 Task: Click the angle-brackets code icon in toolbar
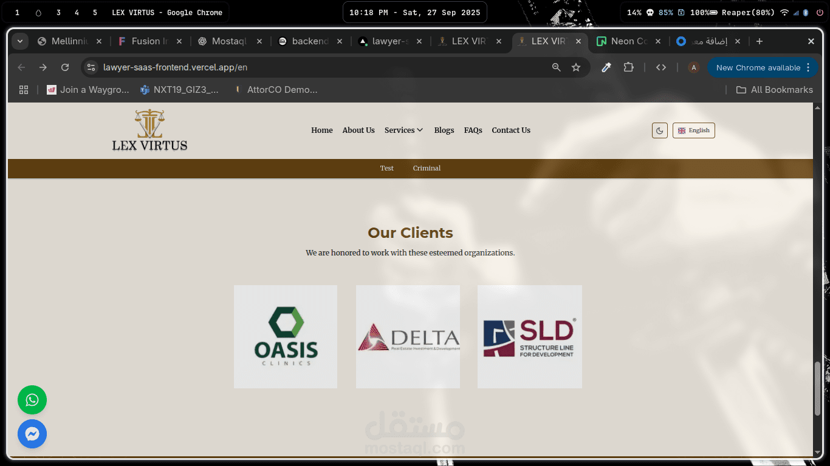tap(661, 67)
